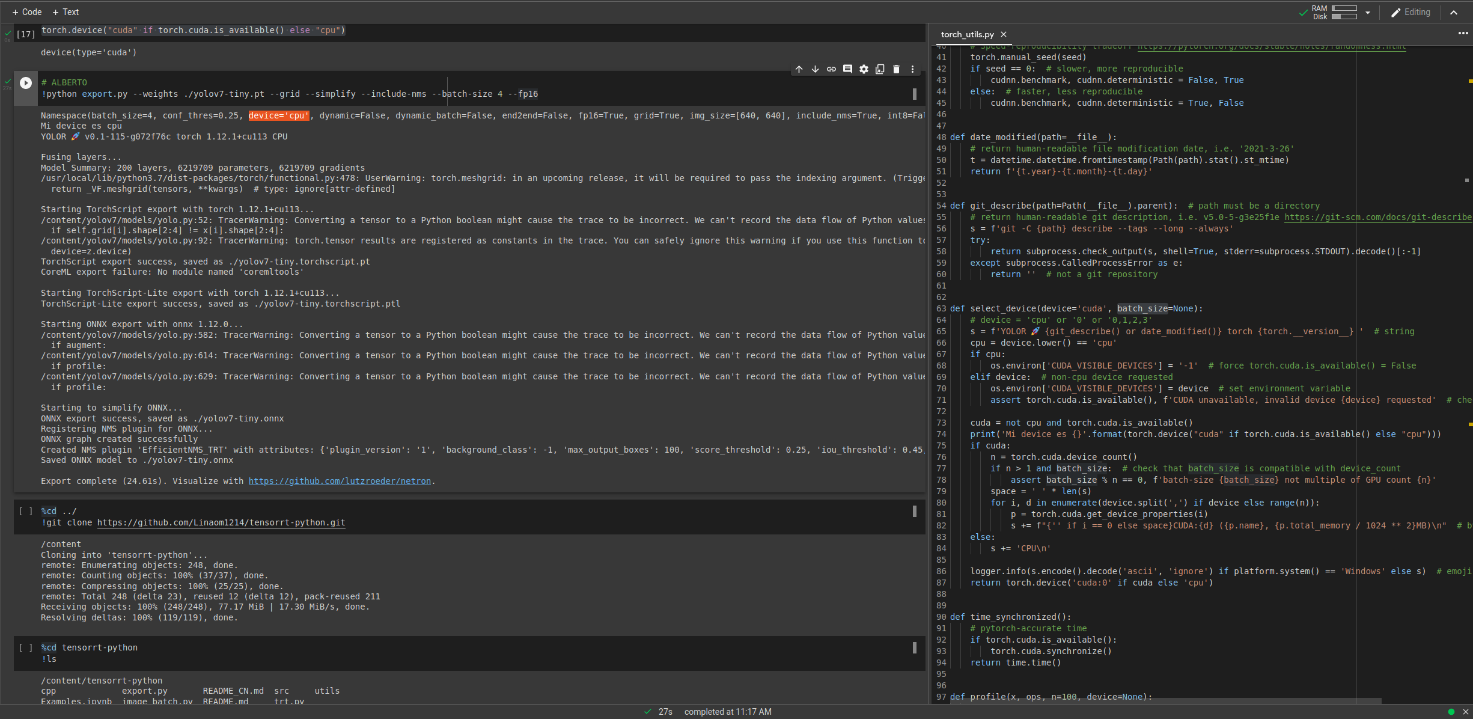The height and width of the screenshot is (719, 1473).
Task: Open the cell's three-dot more actions
Action: pos(912,69)
